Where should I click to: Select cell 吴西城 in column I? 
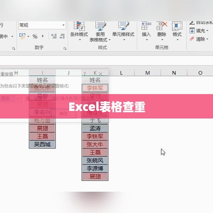coord(42,144)
